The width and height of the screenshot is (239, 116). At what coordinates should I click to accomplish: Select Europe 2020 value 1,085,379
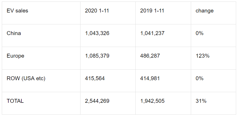pyautogui.click(x=97, y=56)
